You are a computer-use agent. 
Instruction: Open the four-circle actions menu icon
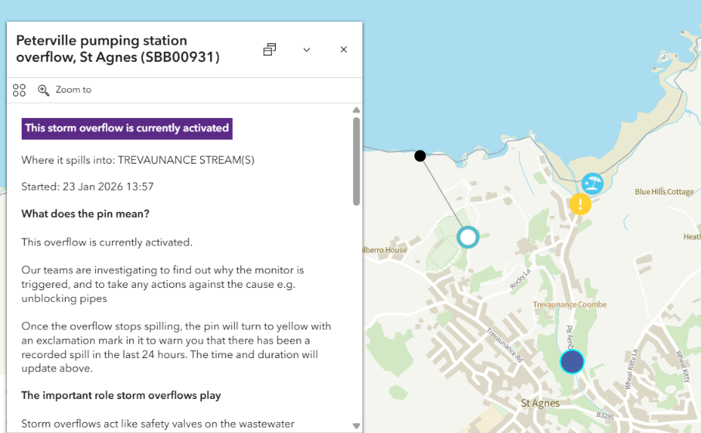[19, 90]
